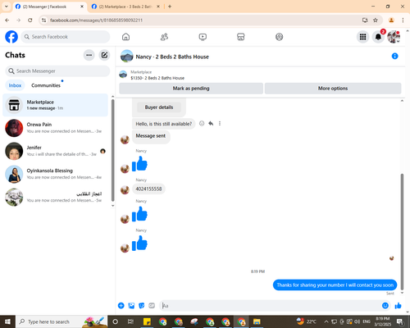Open the Facebook logo home link

(11, 37)
